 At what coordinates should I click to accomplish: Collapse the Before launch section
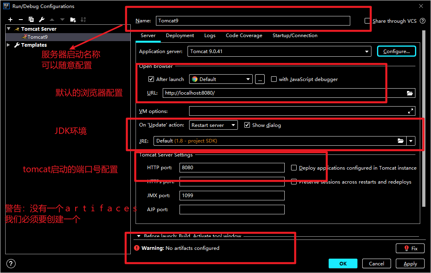(139, 236)
